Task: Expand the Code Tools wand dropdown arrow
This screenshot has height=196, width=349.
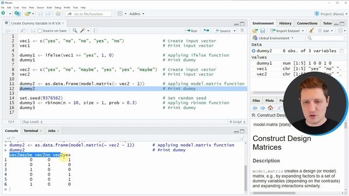Action: click(88, 30)
